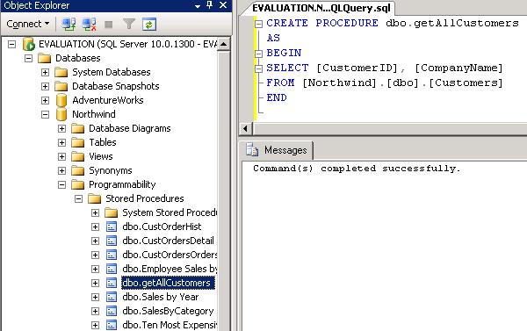The height and width of the screenshot is (331, 527).
Task: Expand the Views folder node
Action: click(61, 156)
